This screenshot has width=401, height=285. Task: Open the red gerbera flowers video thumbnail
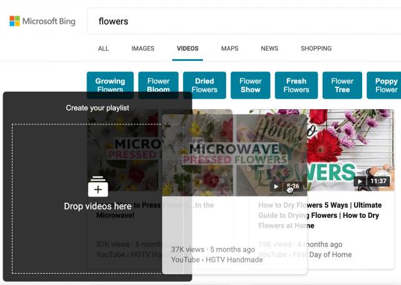coord(351,150)
